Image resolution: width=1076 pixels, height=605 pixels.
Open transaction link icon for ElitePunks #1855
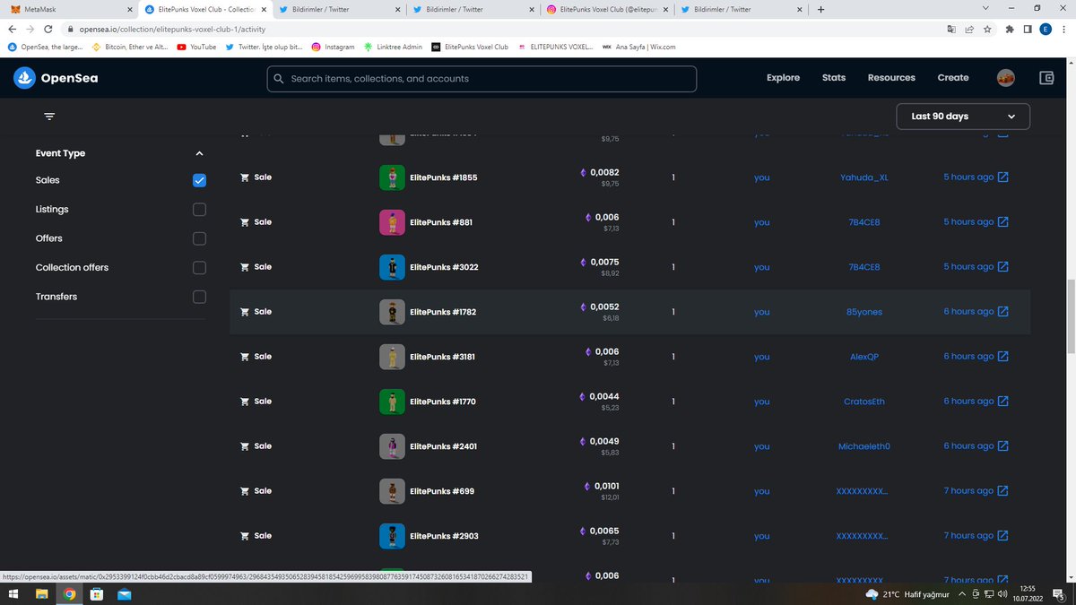[x=1003, y=177]
